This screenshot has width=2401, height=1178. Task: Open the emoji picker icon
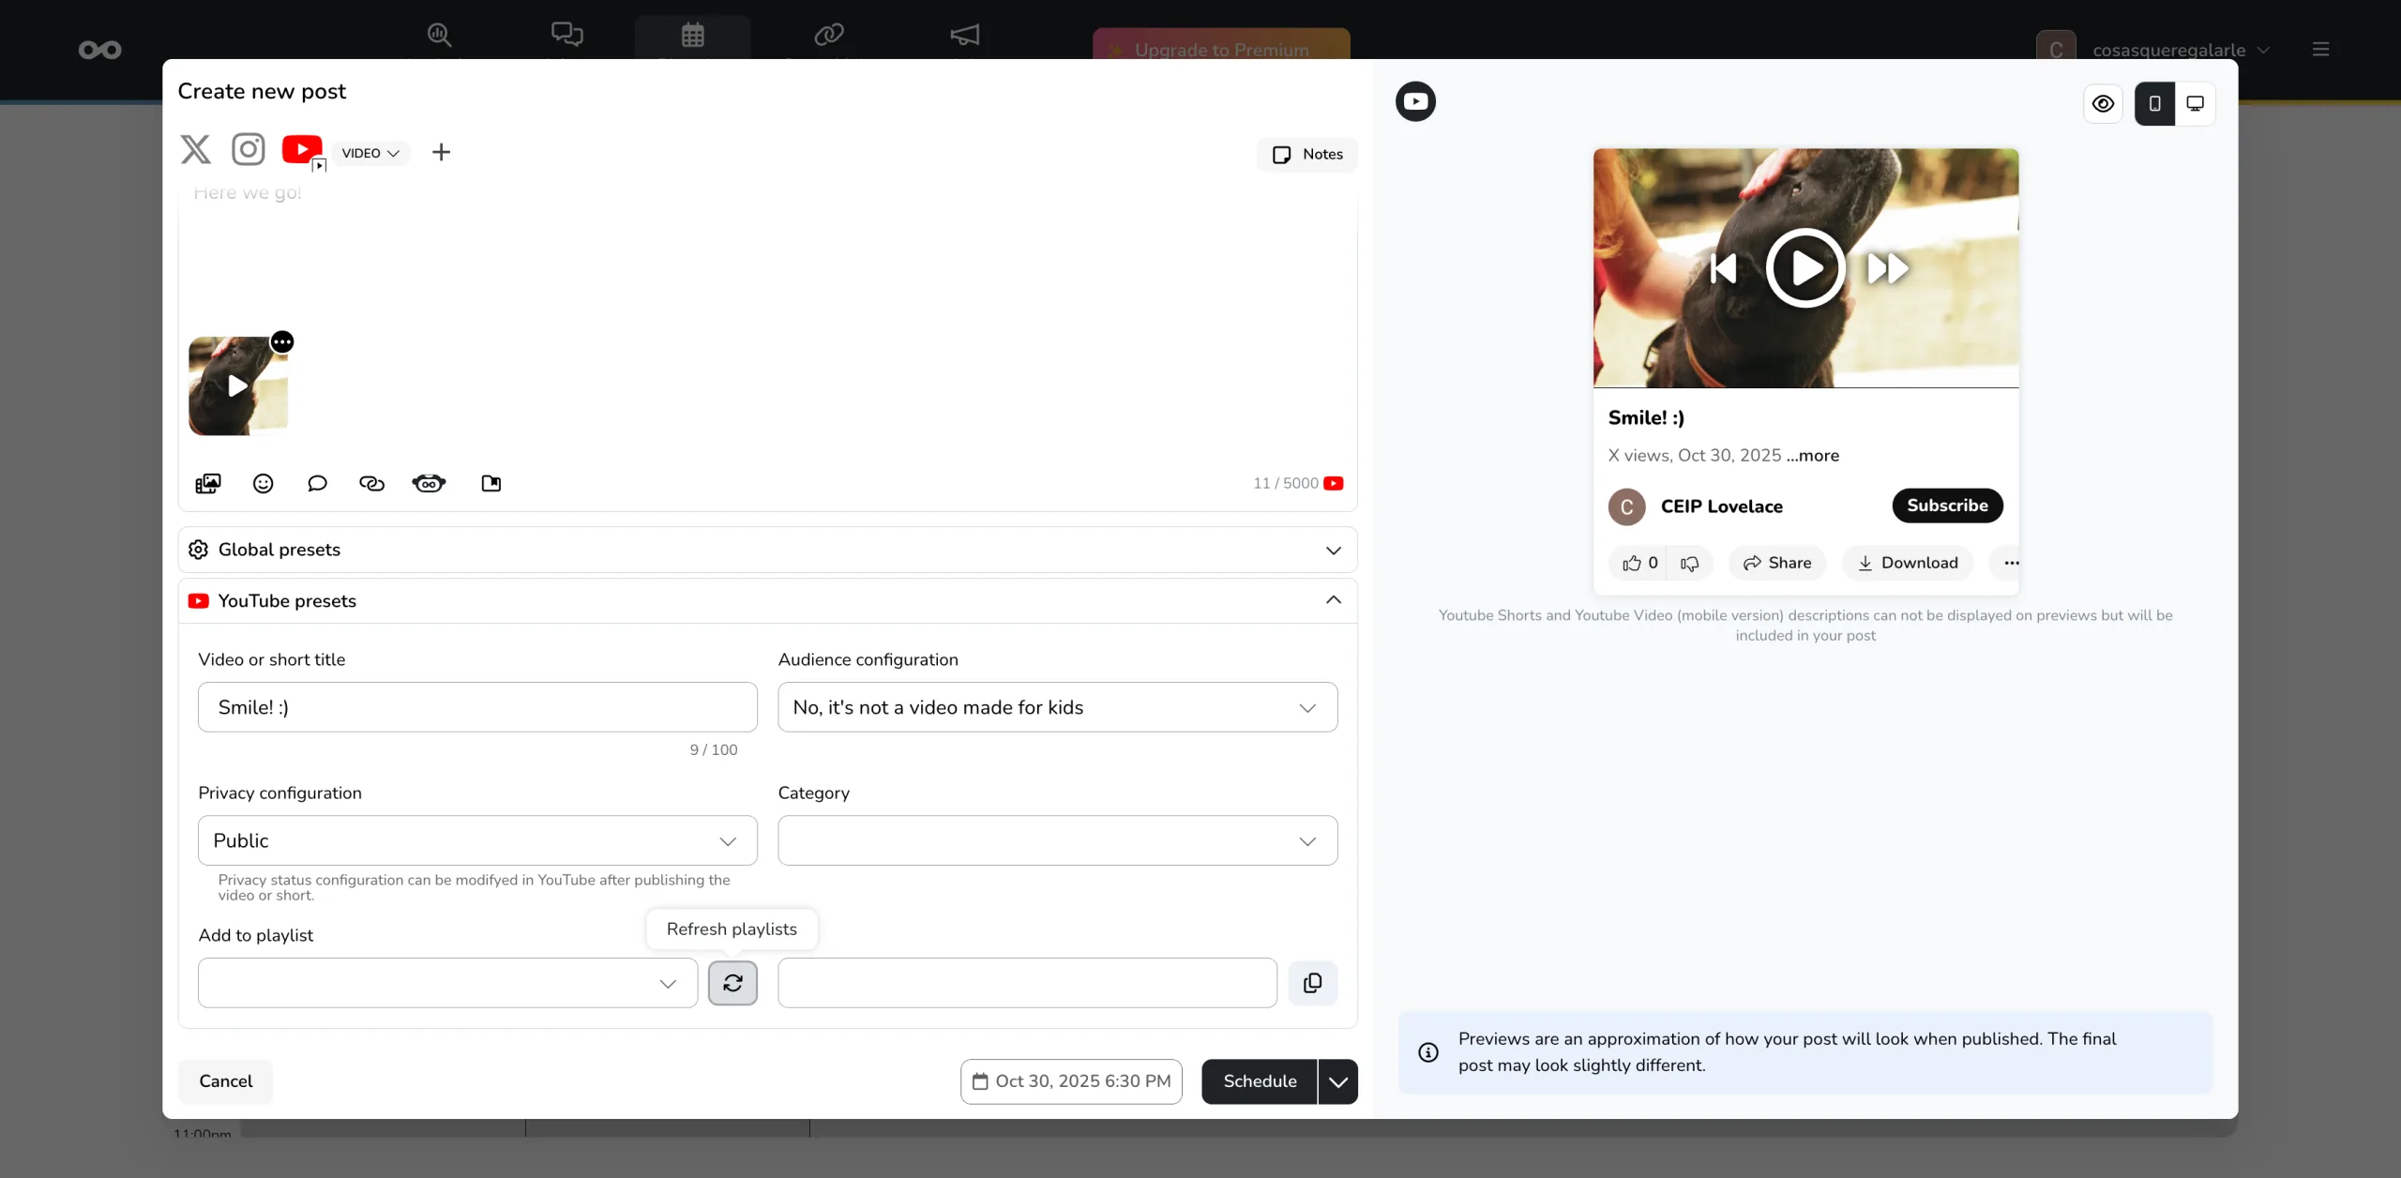(x=264, y=483)
